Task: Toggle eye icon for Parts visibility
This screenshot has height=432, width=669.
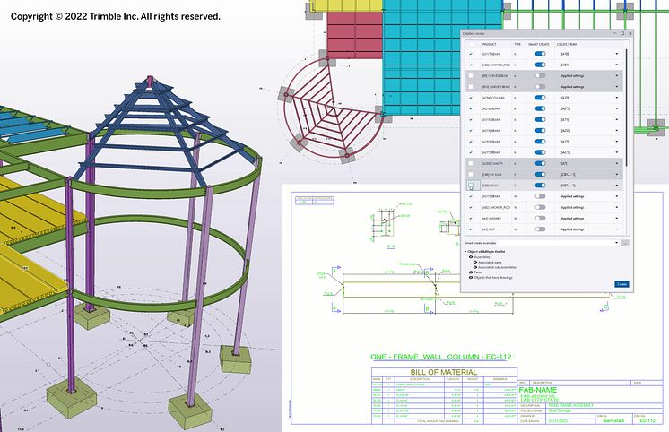Action: coord(470,272)
